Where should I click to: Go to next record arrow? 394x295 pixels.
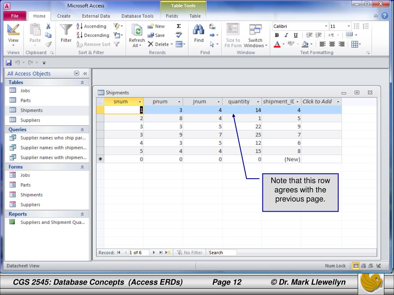coord(154,252)
